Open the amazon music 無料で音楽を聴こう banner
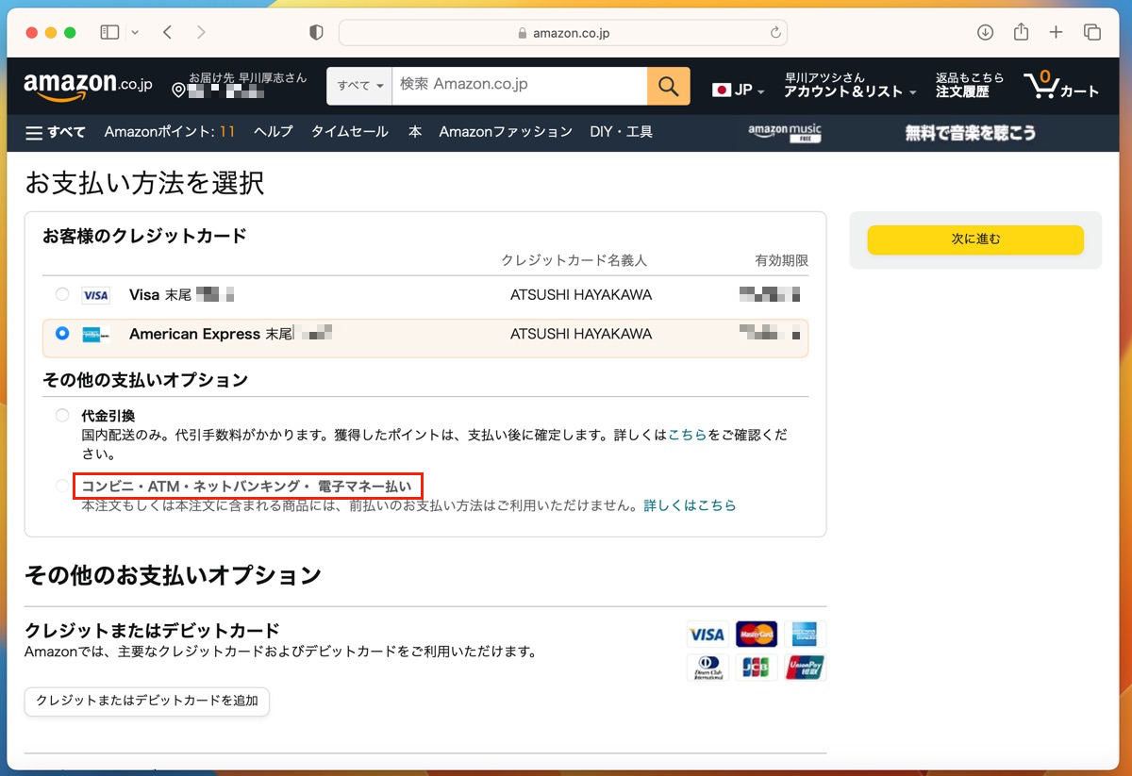Image resolution: width=1132 pixels, height=776 pixels. [891, 132]
